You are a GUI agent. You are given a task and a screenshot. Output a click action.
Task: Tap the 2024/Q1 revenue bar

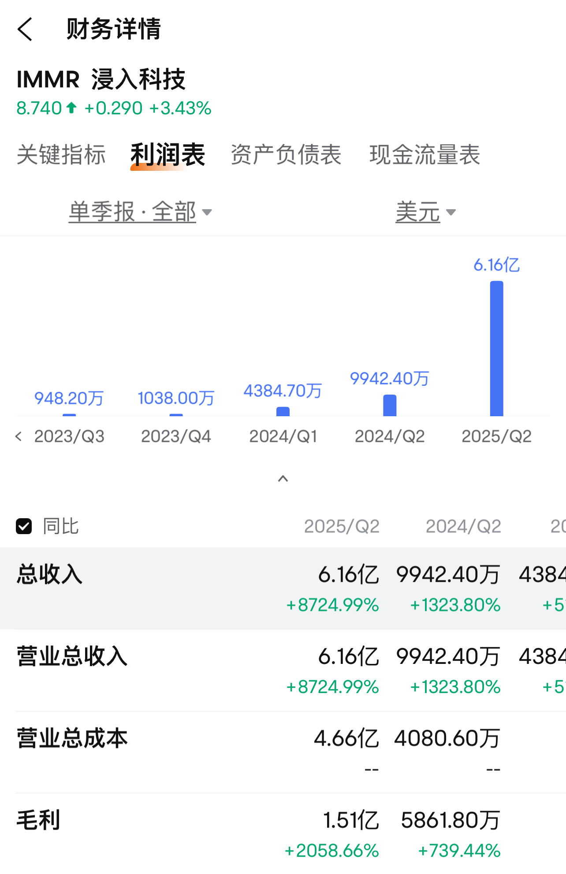283,411
